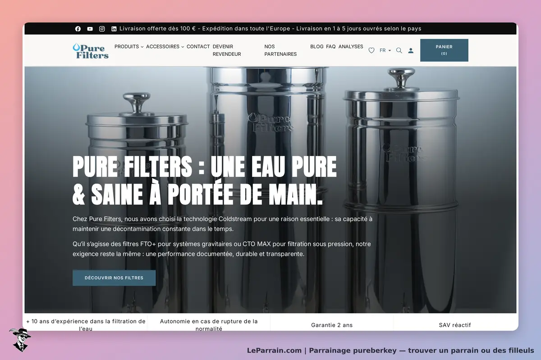Open the FAQ page
The image size is (541, 360).
[331, 46]
